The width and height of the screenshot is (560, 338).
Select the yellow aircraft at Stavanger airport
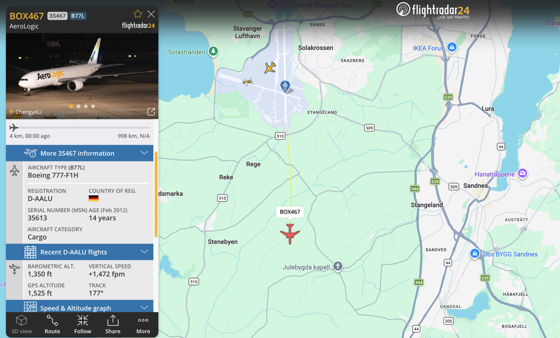pyautogui.click(x=270, y=67)
